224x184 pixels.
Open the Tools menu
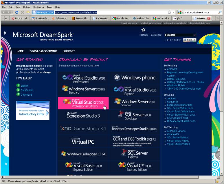click(x=49, y=7)
